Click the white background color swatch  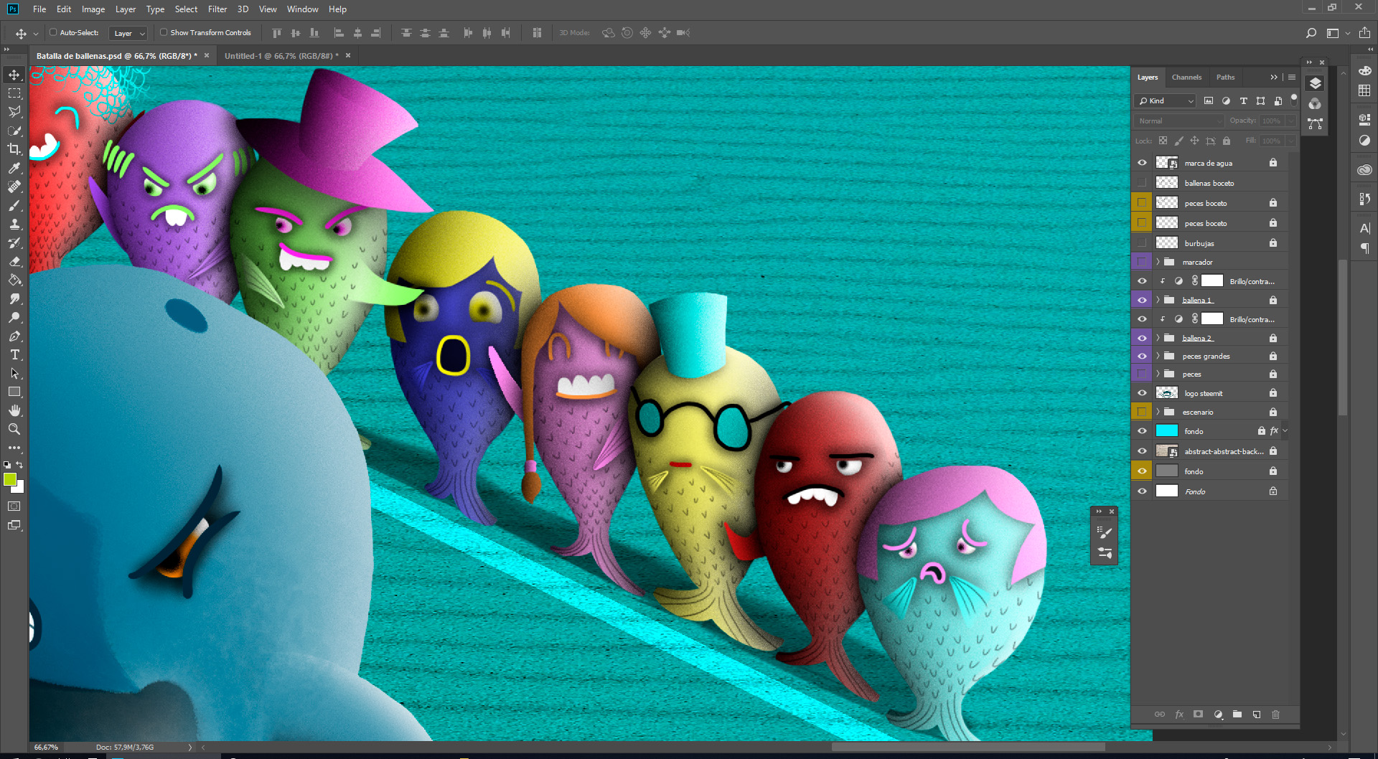coord(20,488)
